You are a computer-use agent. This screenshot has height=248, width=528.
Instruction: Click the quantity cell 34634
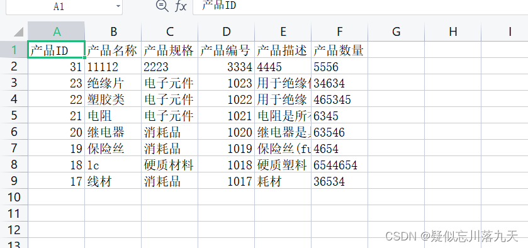pyautogui.click(x=339, y=82)
